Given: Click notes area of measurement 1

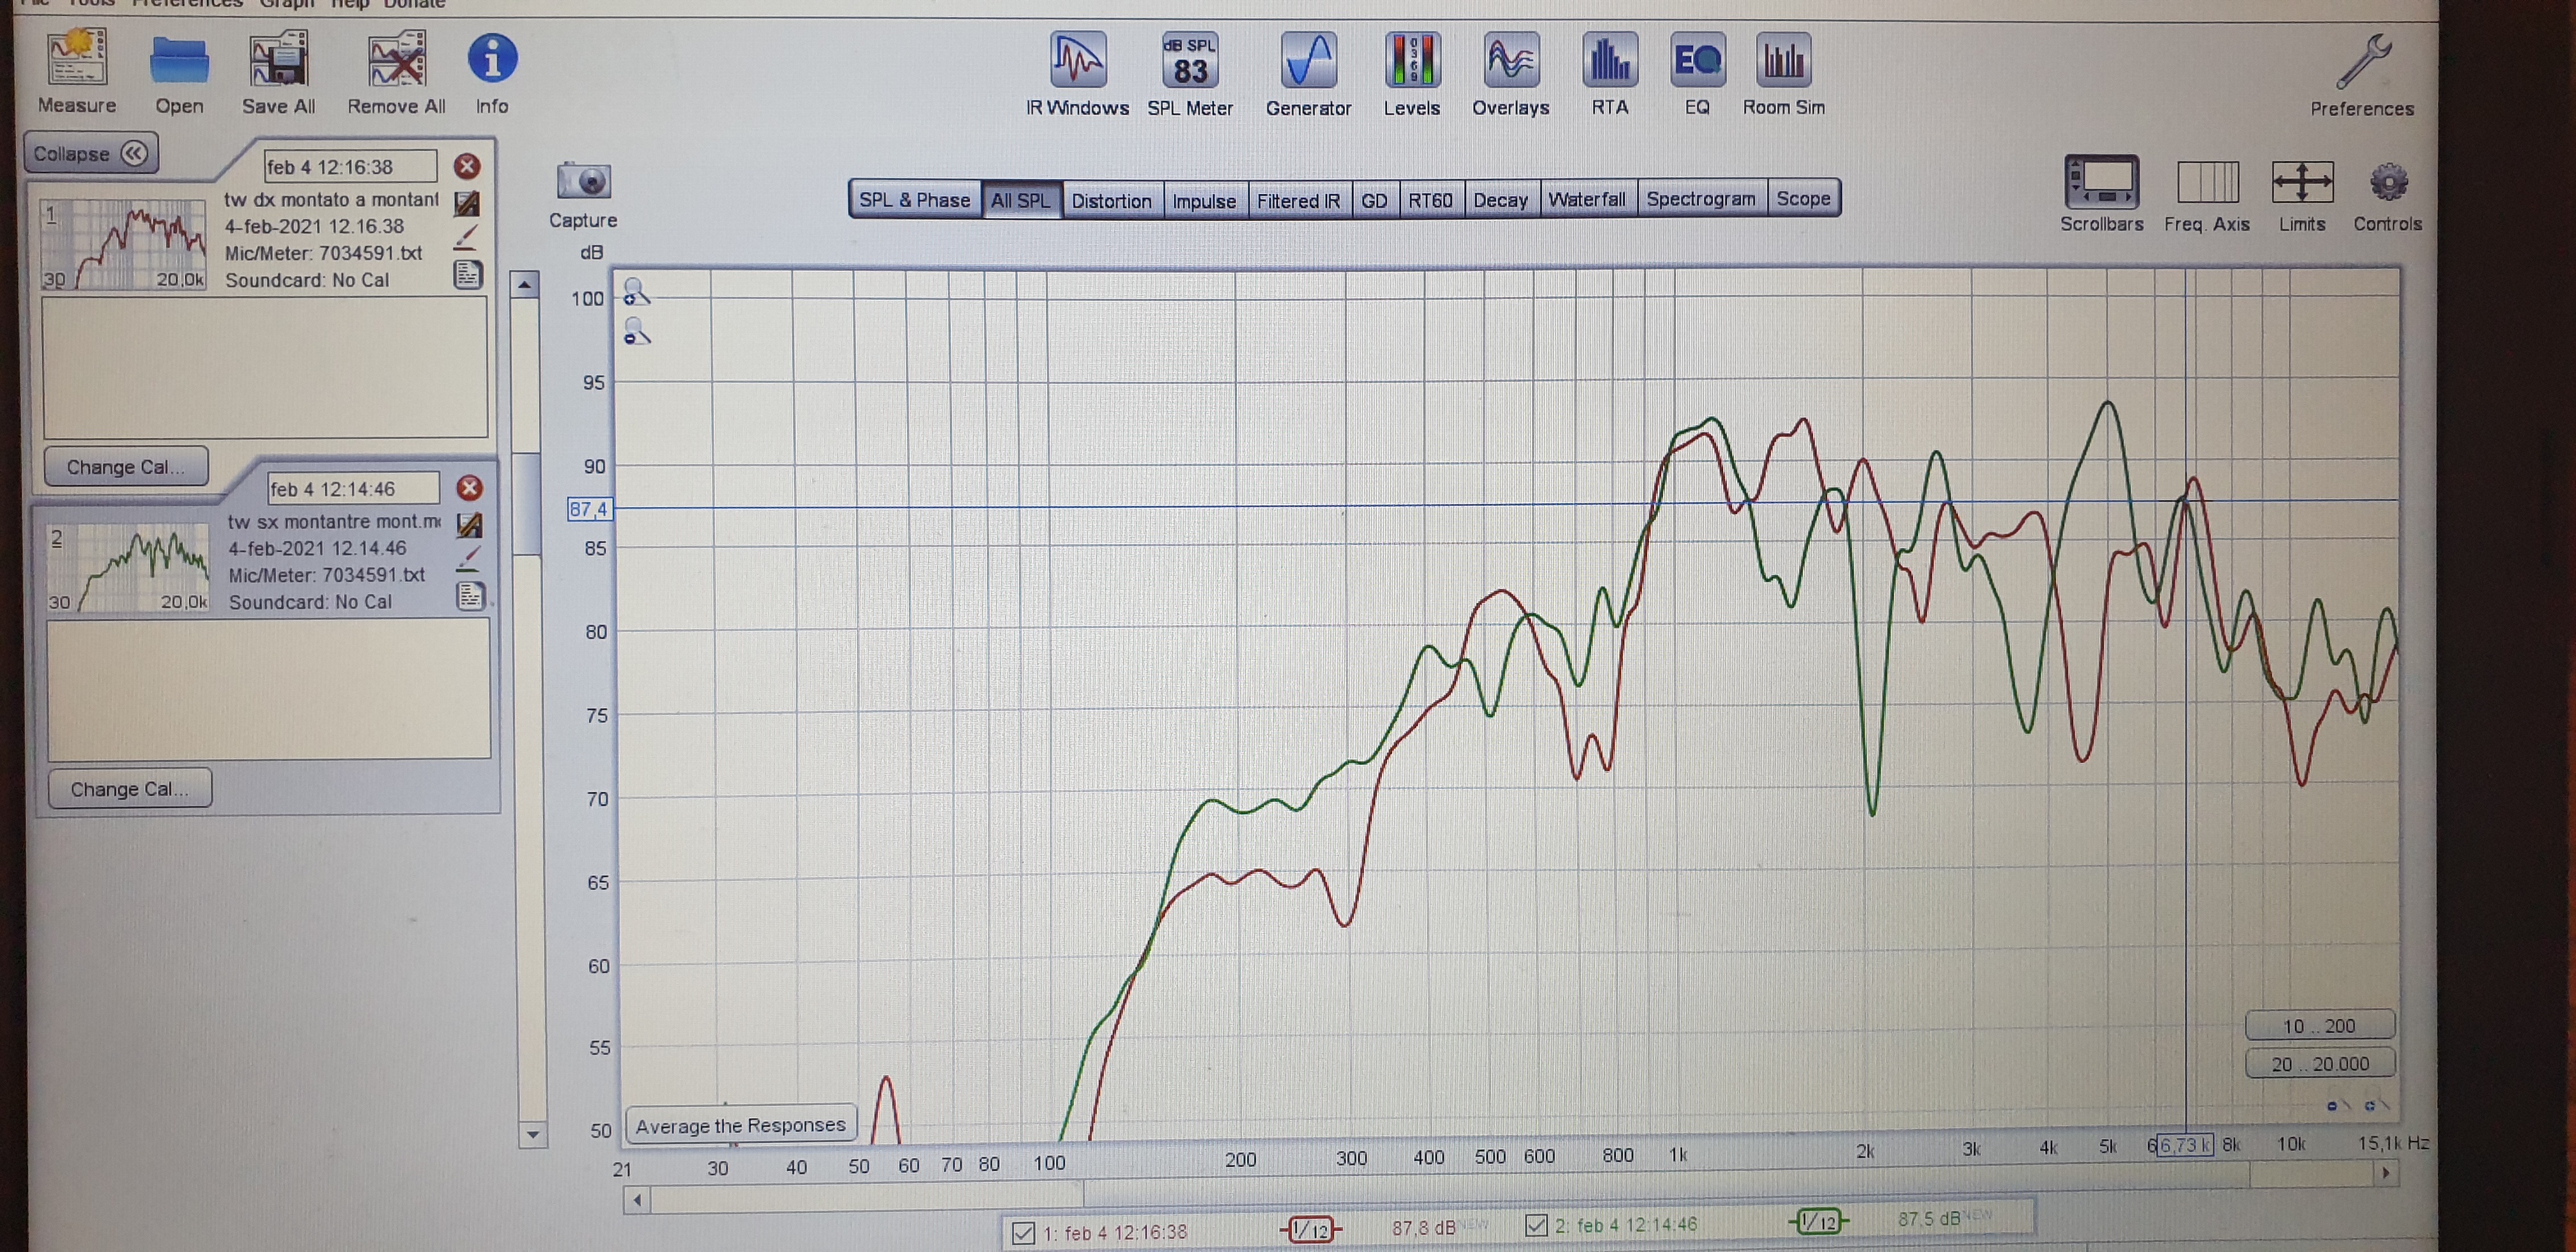Looking at the screenshot, I should click(265, 367).
